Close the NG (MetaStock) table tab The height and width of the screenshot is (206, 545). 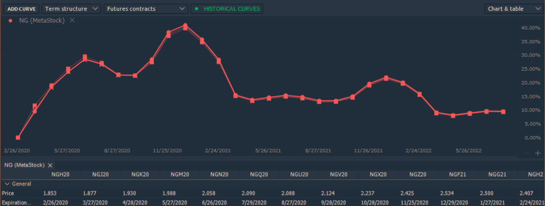50,165
